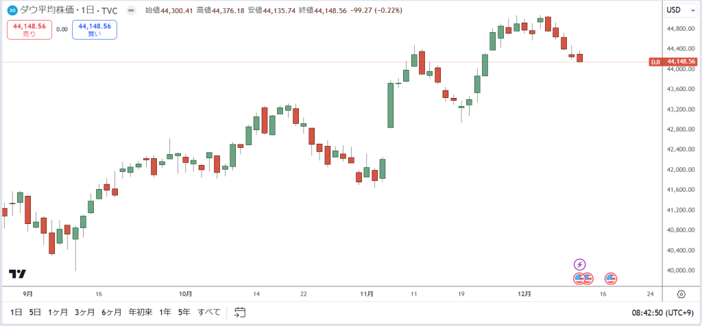Click the DJI price label on axis
This screenshot has height=326, width=702.
tap(673, 62)
